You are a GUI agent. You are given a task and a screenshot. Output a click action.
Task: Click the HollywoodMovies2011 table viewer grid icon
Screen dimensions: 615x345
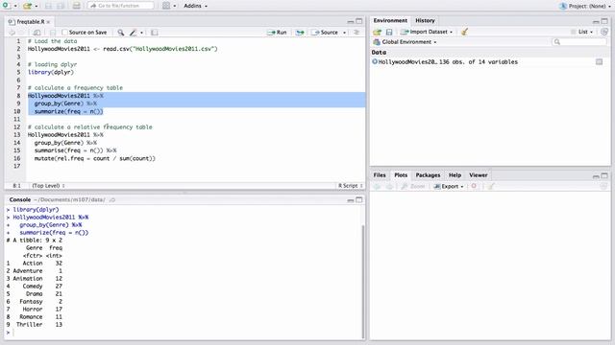[x=599, y=61]
